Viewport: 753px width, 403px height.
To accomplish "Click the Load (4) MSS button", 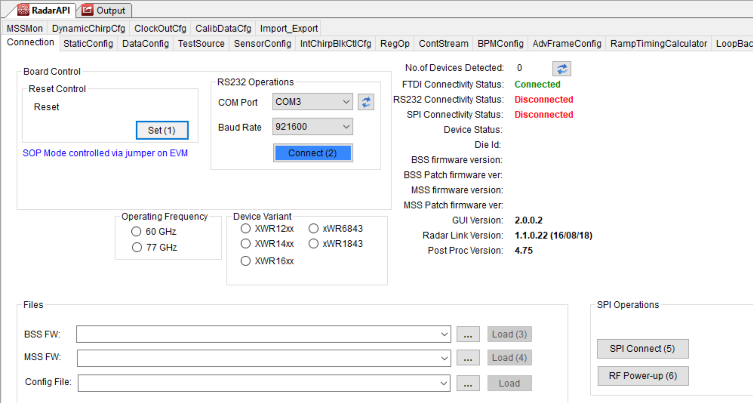I will pyautogui.click(x=509, y=358).
